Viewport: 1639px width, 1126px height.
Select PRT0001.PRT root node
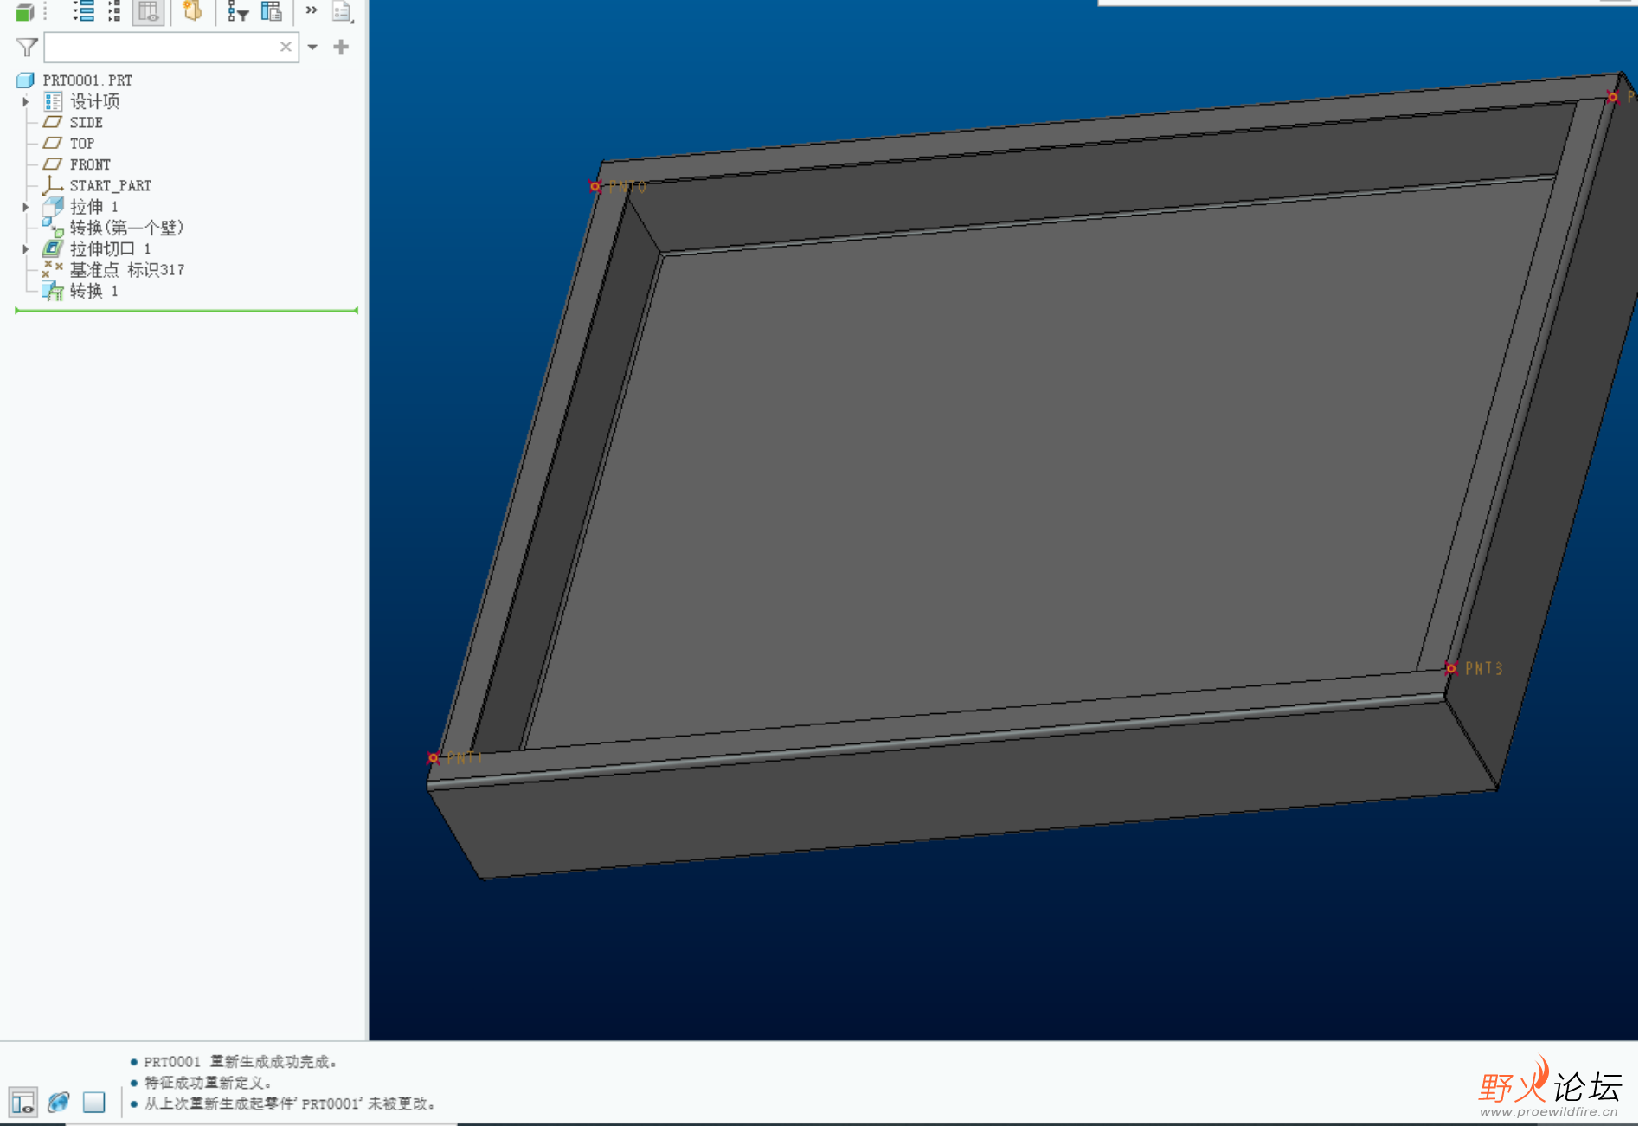coord(87,80)
